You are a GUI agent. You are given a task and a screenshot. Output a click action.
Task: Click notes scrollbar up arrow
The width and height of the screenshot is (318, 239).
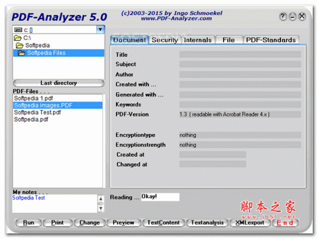[101, 198]
